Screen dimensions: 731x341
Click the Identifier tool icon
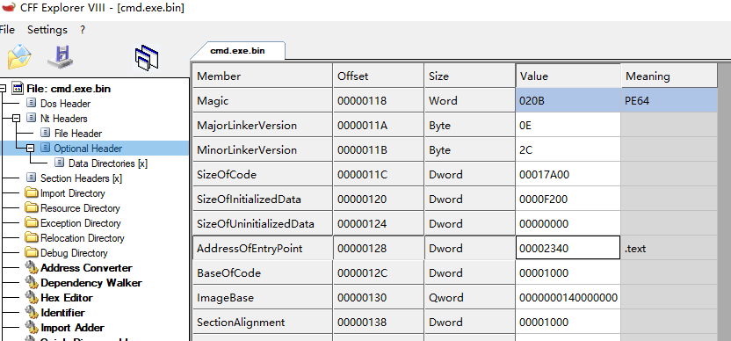click(x=32, y=313)
